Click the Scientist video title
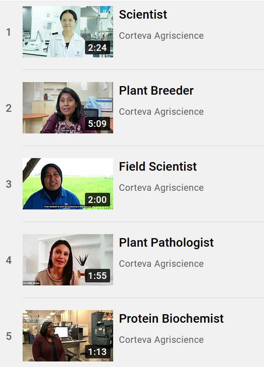 tap(143, 15)
